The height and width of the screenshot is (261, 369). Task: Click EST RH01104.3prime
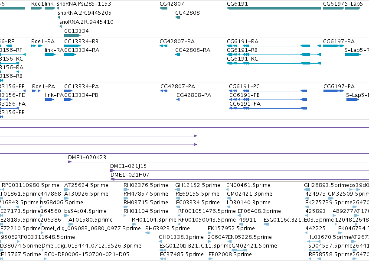pyautogui.click(x=154, y=220)
